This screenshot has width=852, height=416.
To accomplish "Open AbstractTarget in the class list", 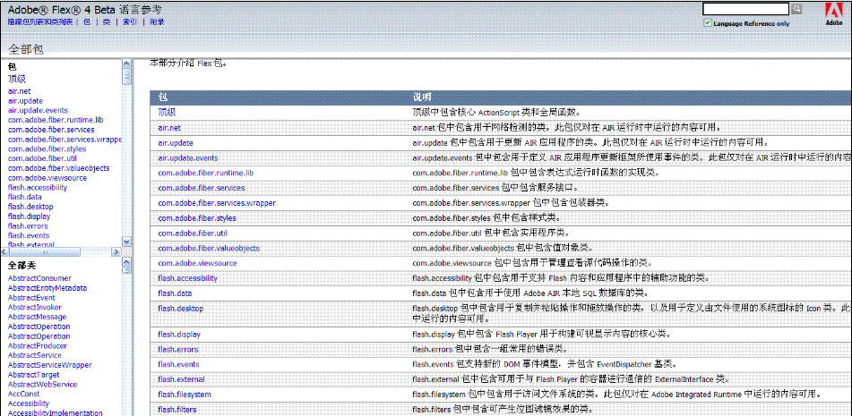I will coord(34,375).
